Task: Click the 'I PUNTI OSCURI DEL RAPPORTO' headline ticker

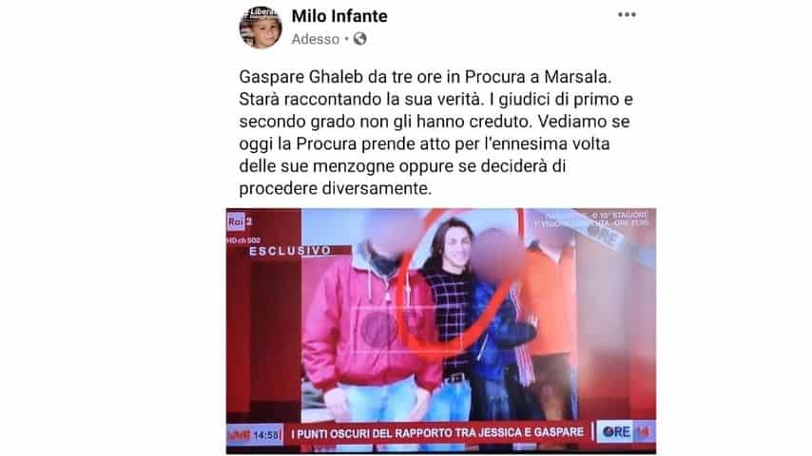Action: click(x=437, y=432)
